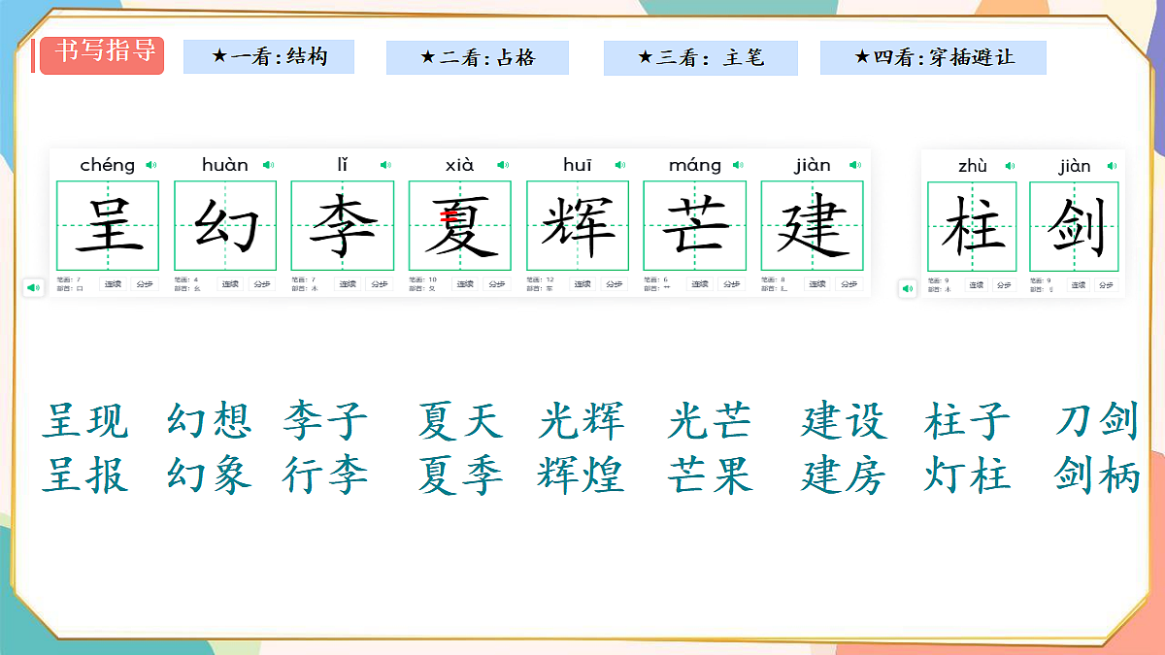Click 分步 button under character 呈
Image resolution: width=1165 pixels, height=655 pixels.
point(145,284)
